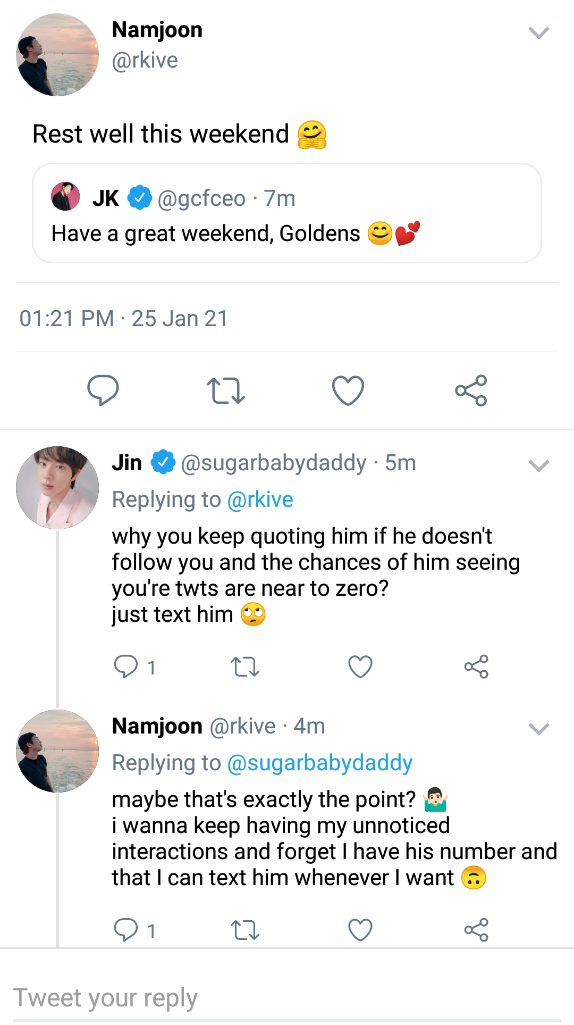The height and width of the screenshot is (1025, 574).
Task: Share Namjoon's bottom reply
Action: coord(476,930)
